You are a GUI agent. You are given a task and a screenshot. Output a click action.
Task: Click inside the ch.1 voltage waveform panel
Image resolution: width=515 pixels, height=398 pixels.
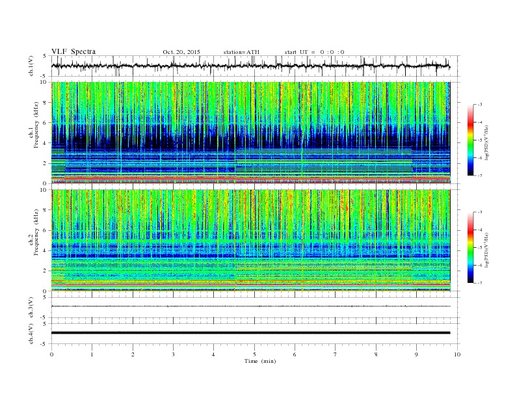(x=256, y=66)
